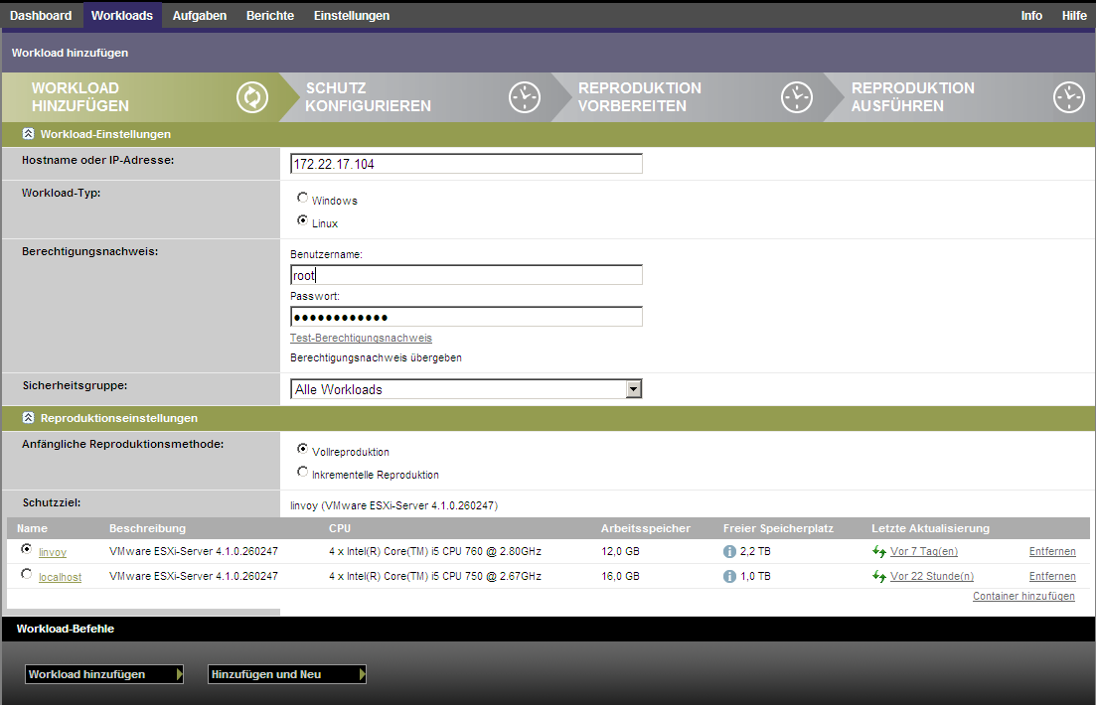The image size is (1096, 705).
Task: Choose Inkrementelle Reproduktion method
Action: point(303,473)
